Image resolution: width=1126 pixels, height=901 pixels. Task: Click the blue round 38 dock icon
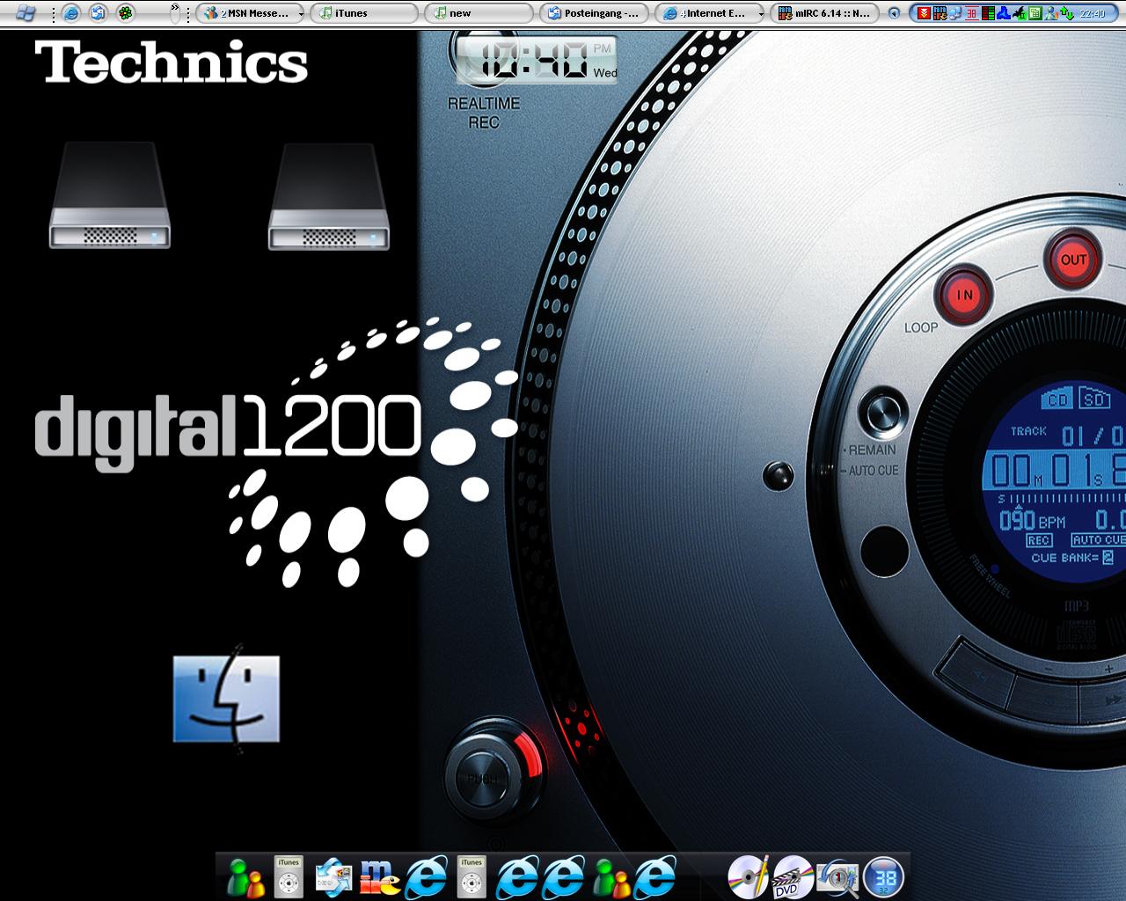pyautogui.click(x=883, y=877)
